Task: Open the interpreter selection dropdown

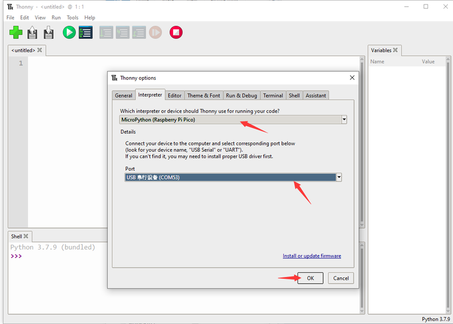Action: coord(344,120)
